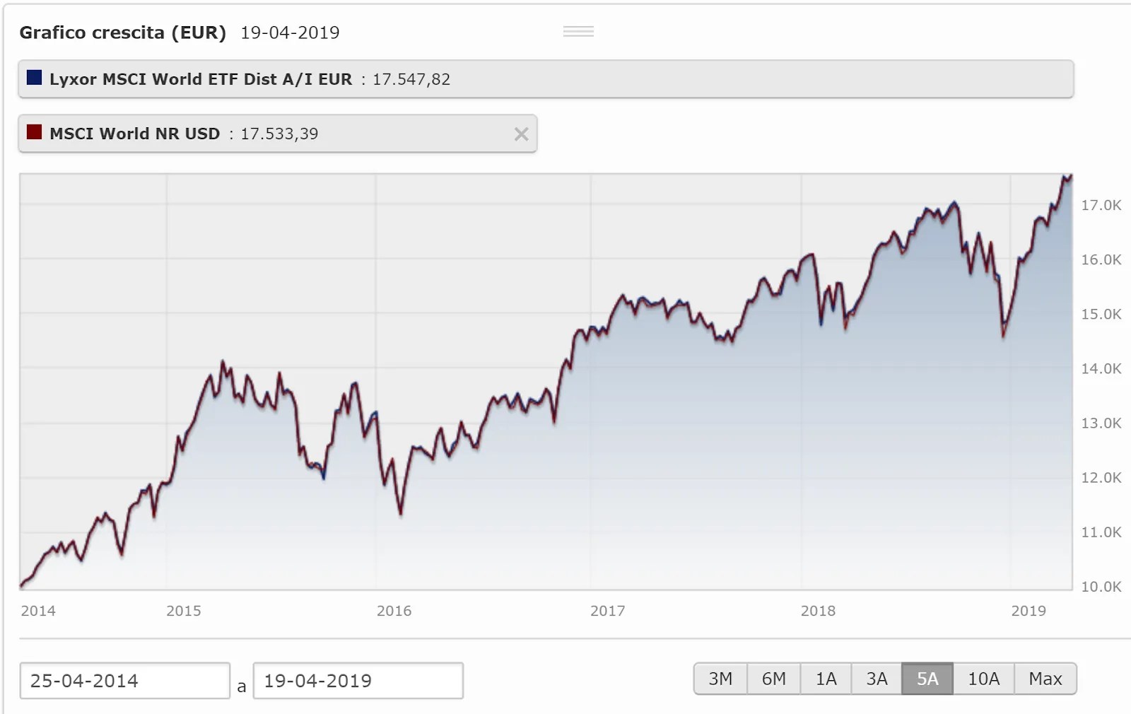The width and height of the screenshot is (1131, 714).
Task: Switch the chart to the 3A period
Action: 877,679
